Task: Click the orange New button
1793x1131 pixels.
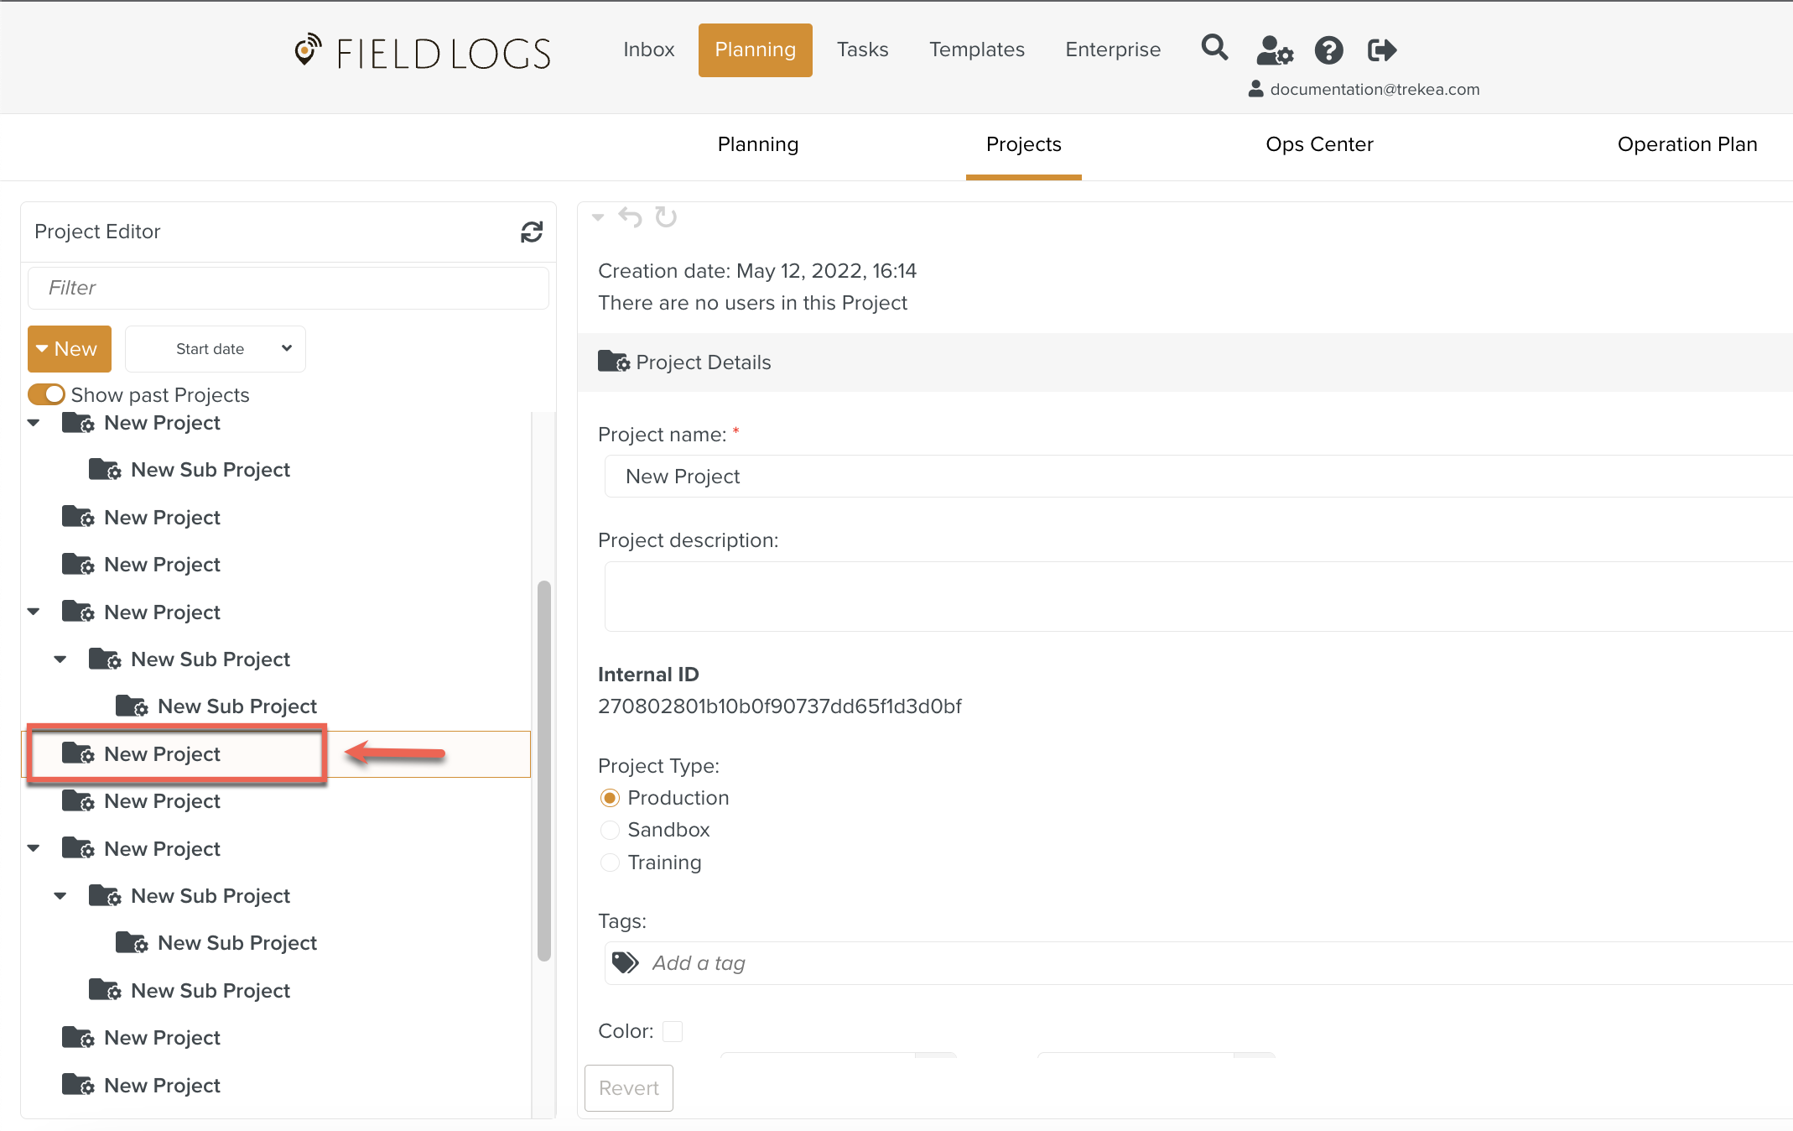Action: tap(70, 349)
